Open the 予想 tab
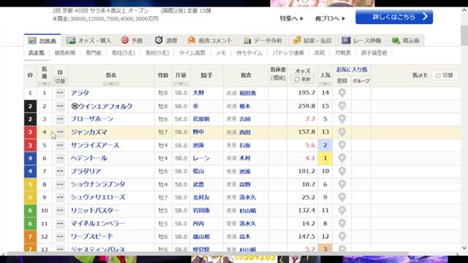Screen dimensions: 468x263 132,40
